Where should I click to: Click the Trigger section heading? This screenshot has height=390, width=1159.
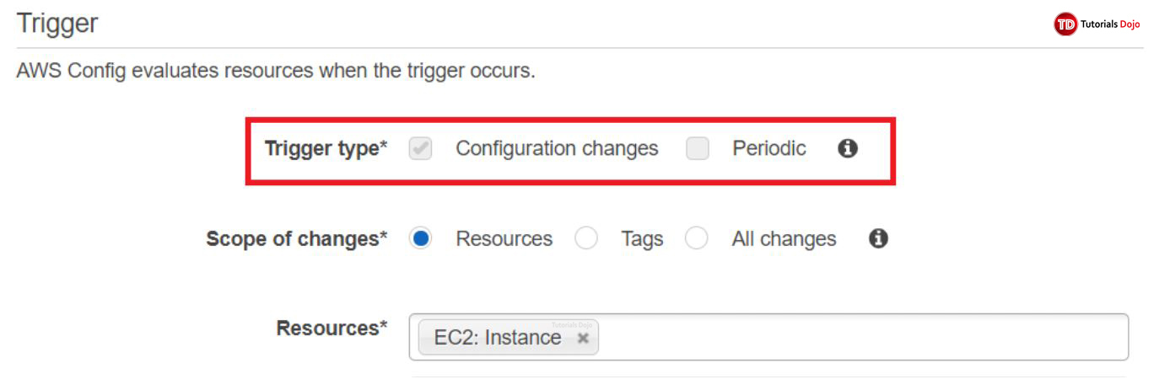coord(57,24)
